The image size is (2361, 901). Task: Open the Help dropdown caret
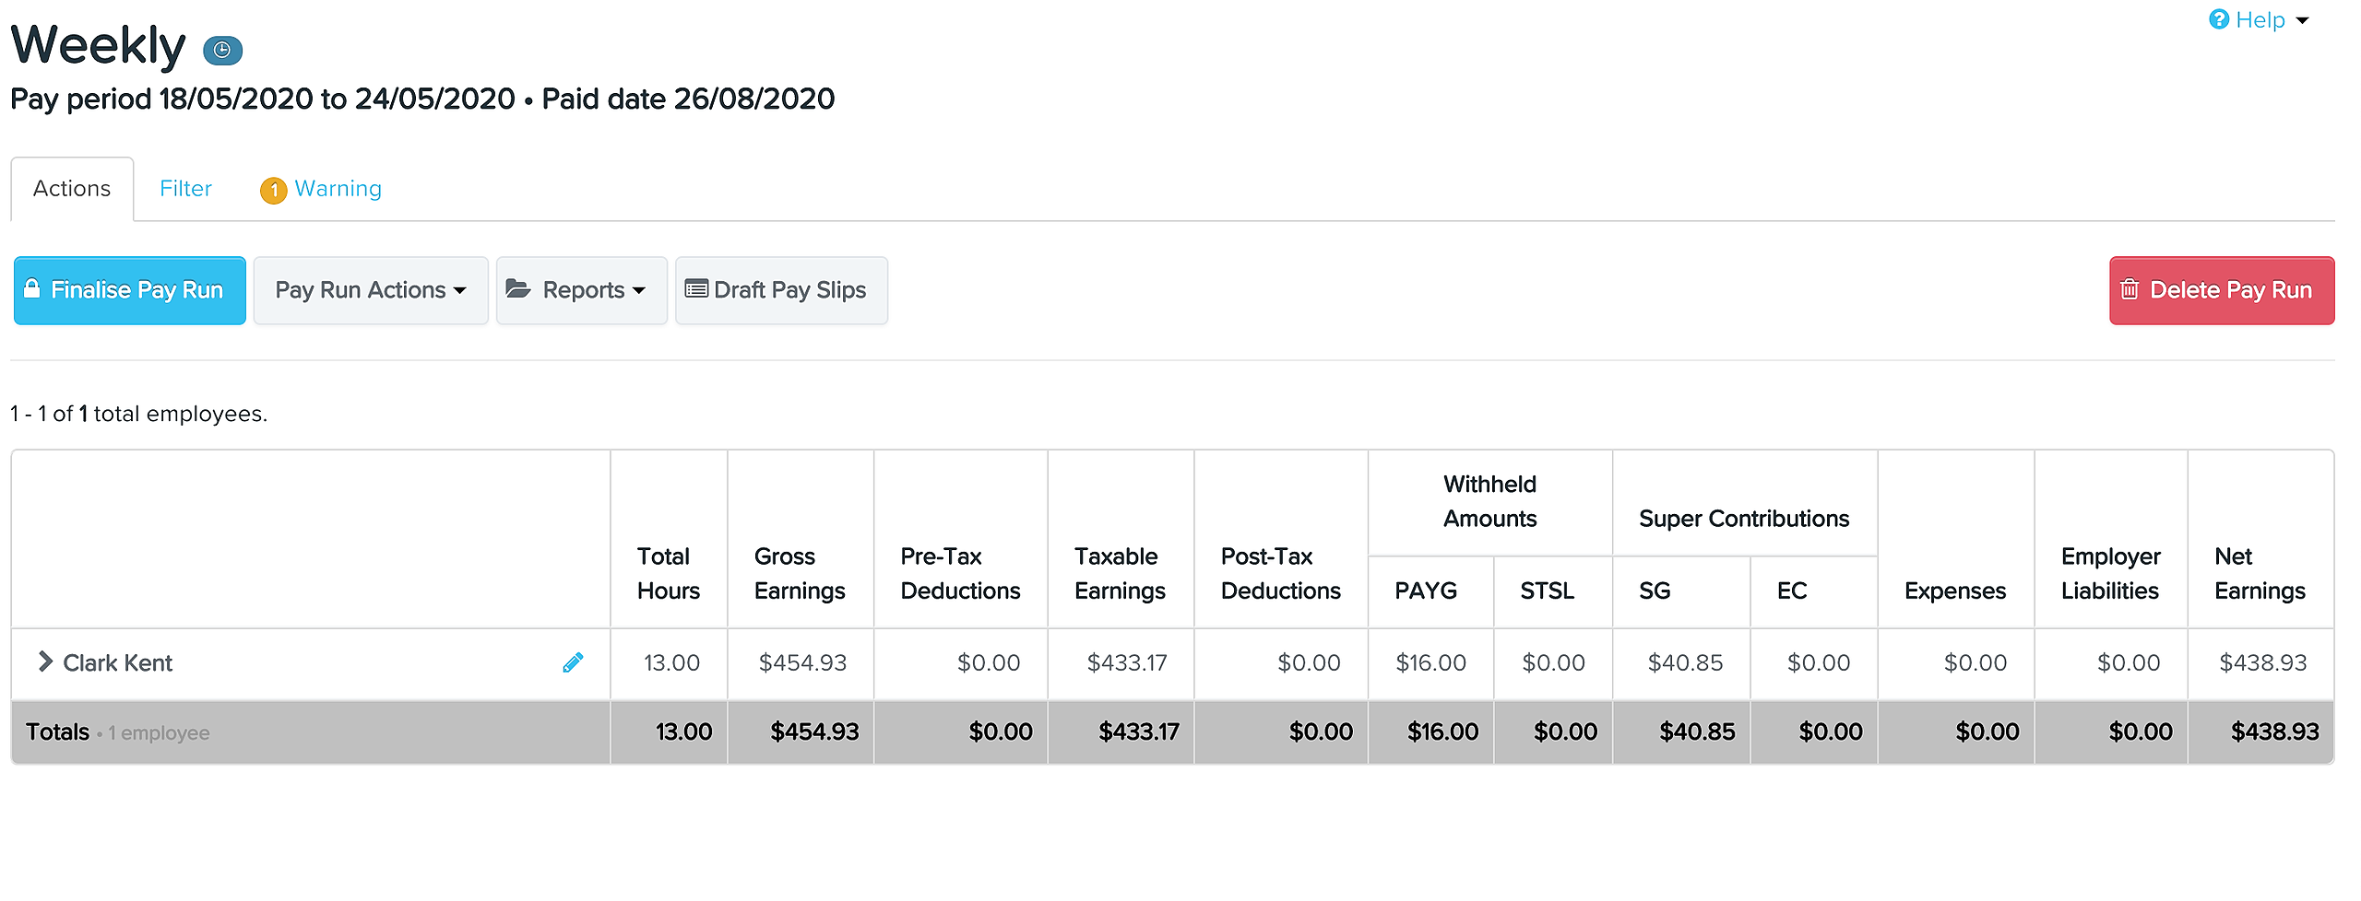(x=2302, y=20)
